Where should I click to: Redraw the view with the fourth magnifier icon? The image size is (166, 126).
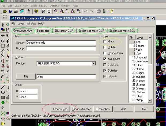(x=73, y=11)
